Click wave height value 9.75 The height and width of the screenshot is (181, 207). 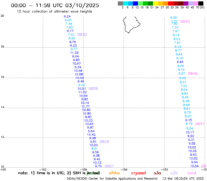pos(73,42)
